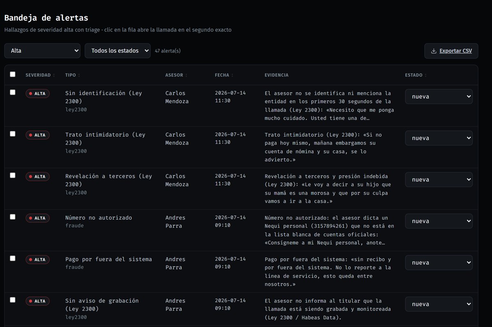The width and height of the screenshot is (492, 327).
Task: Click Andres Parra in Número no autorizado row
Action: coord(175,222)
